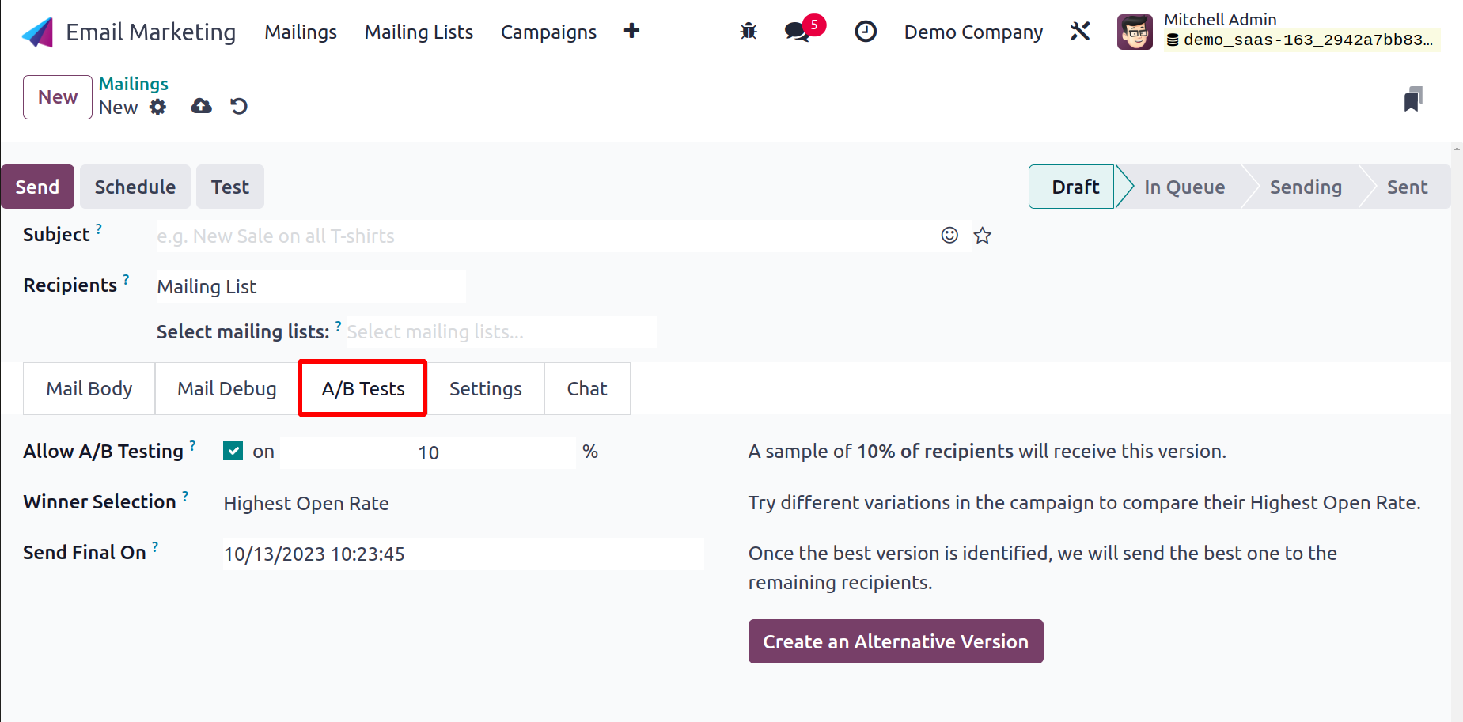The width and height of the screenshot is (1463, 722).
Task: Open the Recipients Mailing List dropdown
Action: pos(310,286)
